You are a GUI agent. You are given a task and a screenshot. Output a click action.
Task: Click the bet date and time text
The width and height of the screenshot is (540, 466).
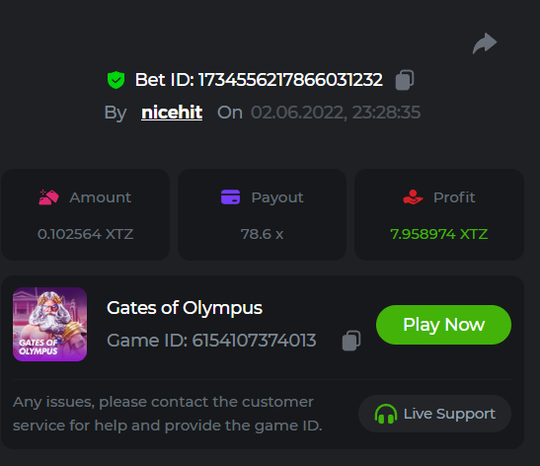tap(336, 113)
